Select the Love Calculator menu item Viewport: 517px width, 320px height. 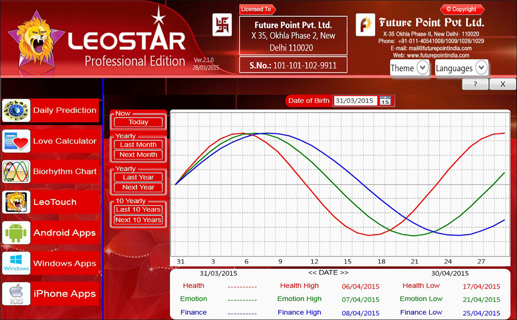[x=64, y=141]
